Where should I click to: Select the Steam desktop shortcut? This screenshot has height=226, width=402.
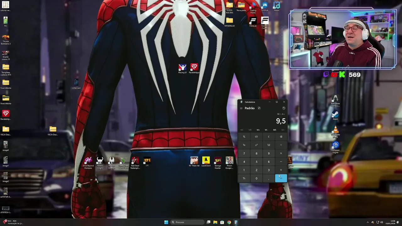point(335,116)
